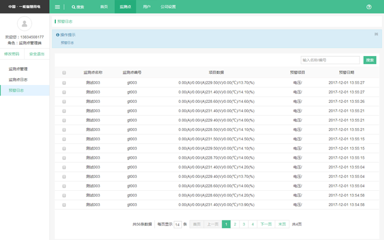The height and width of the screenshot is (240, 384).
Task: Check the row dated 13:55:26
Action: coord(64,102)
